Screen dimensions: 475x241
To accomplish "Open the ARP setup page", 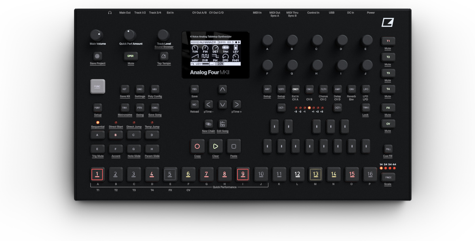I will coord(267,89).
